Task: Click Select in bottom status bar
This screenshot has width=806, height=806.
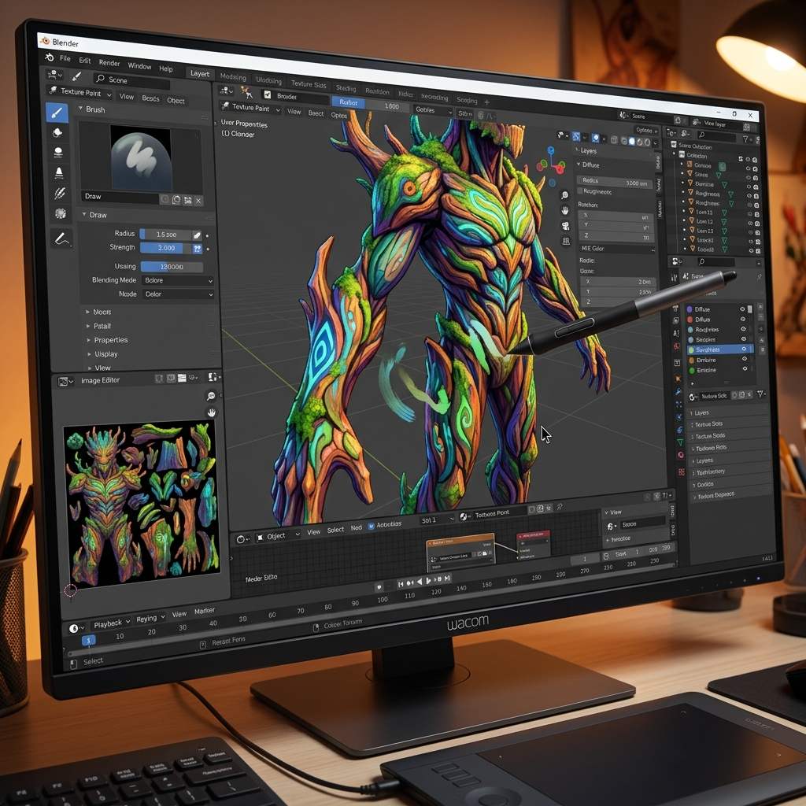Action: [x=93, y=661]
